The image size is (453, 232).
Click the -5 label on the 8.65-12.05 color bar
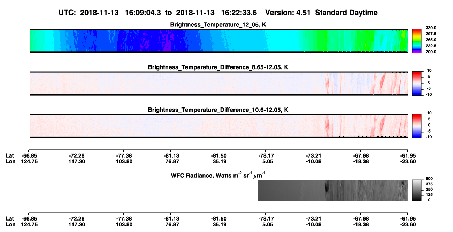pyautogui.click(x=430, y=88)
